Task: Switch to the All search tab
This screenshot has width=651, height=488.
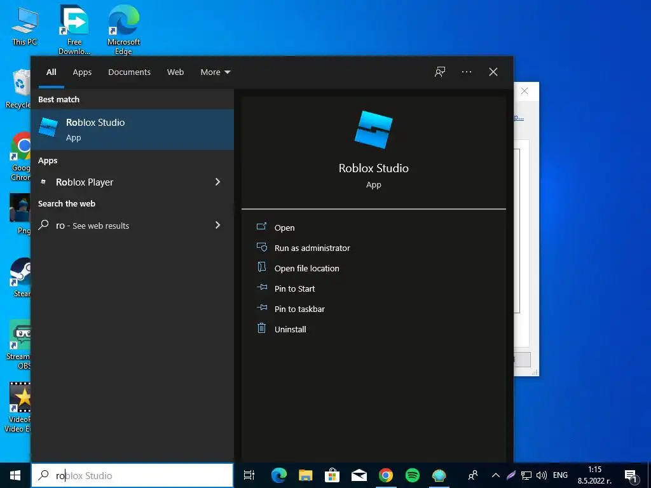Action: pyautogui.click(x=51, y=72)
